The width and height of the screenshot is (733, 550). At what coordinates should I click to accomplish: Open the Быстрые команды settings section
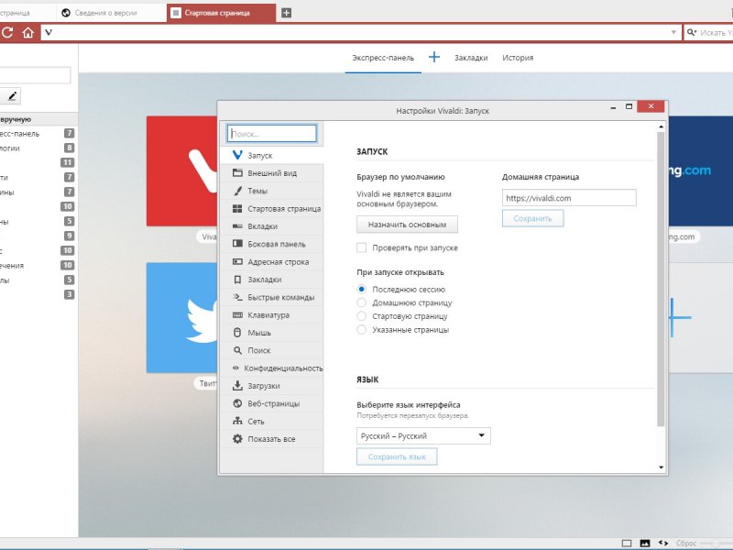pos(271,297)
